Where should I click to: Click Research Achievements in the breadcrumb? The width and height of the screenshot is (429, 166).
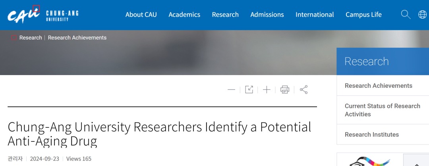click(x=77, y=38)
